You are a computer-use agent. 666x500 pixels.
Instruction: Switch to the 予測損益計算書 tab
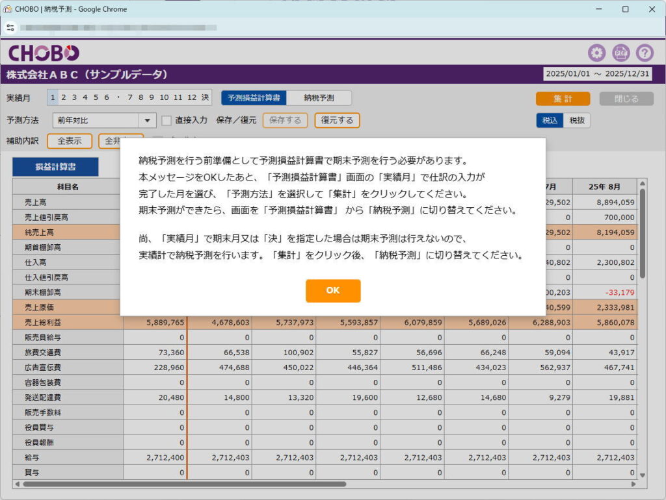point(254,98)
